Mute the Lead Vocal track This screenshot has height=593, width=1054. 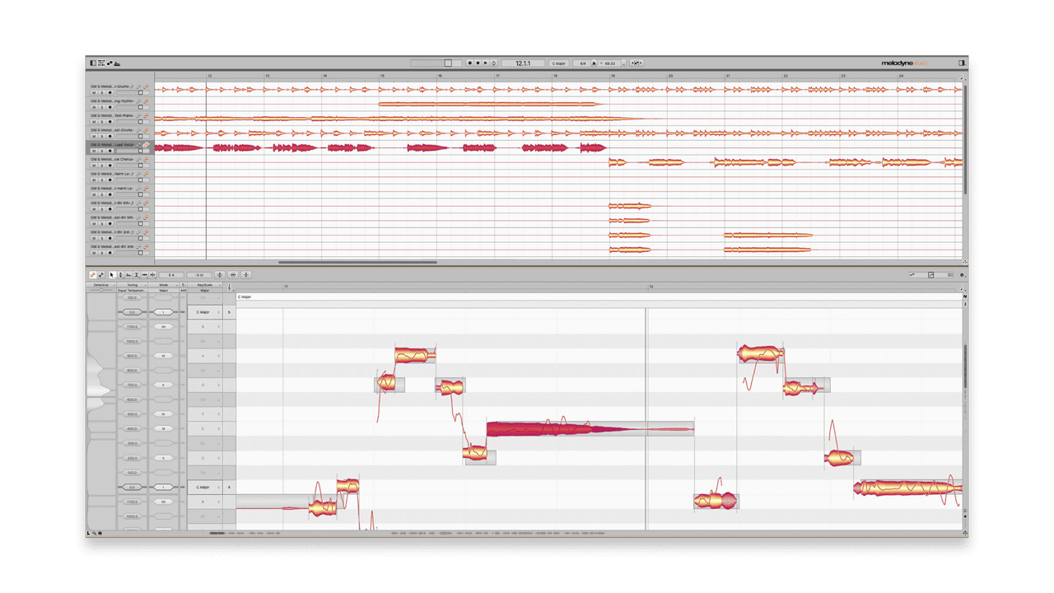pyautogui.click(x=94, y=152)
